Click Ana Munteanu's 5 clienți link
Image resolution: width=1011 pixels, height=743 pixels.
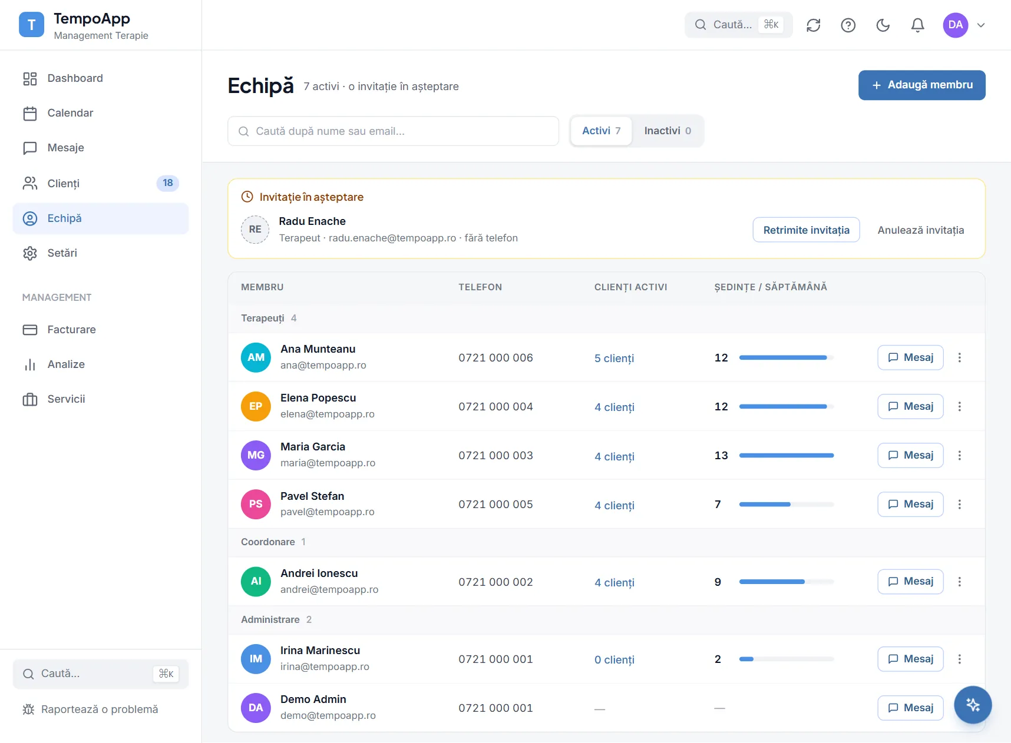[x=614, y=358]
